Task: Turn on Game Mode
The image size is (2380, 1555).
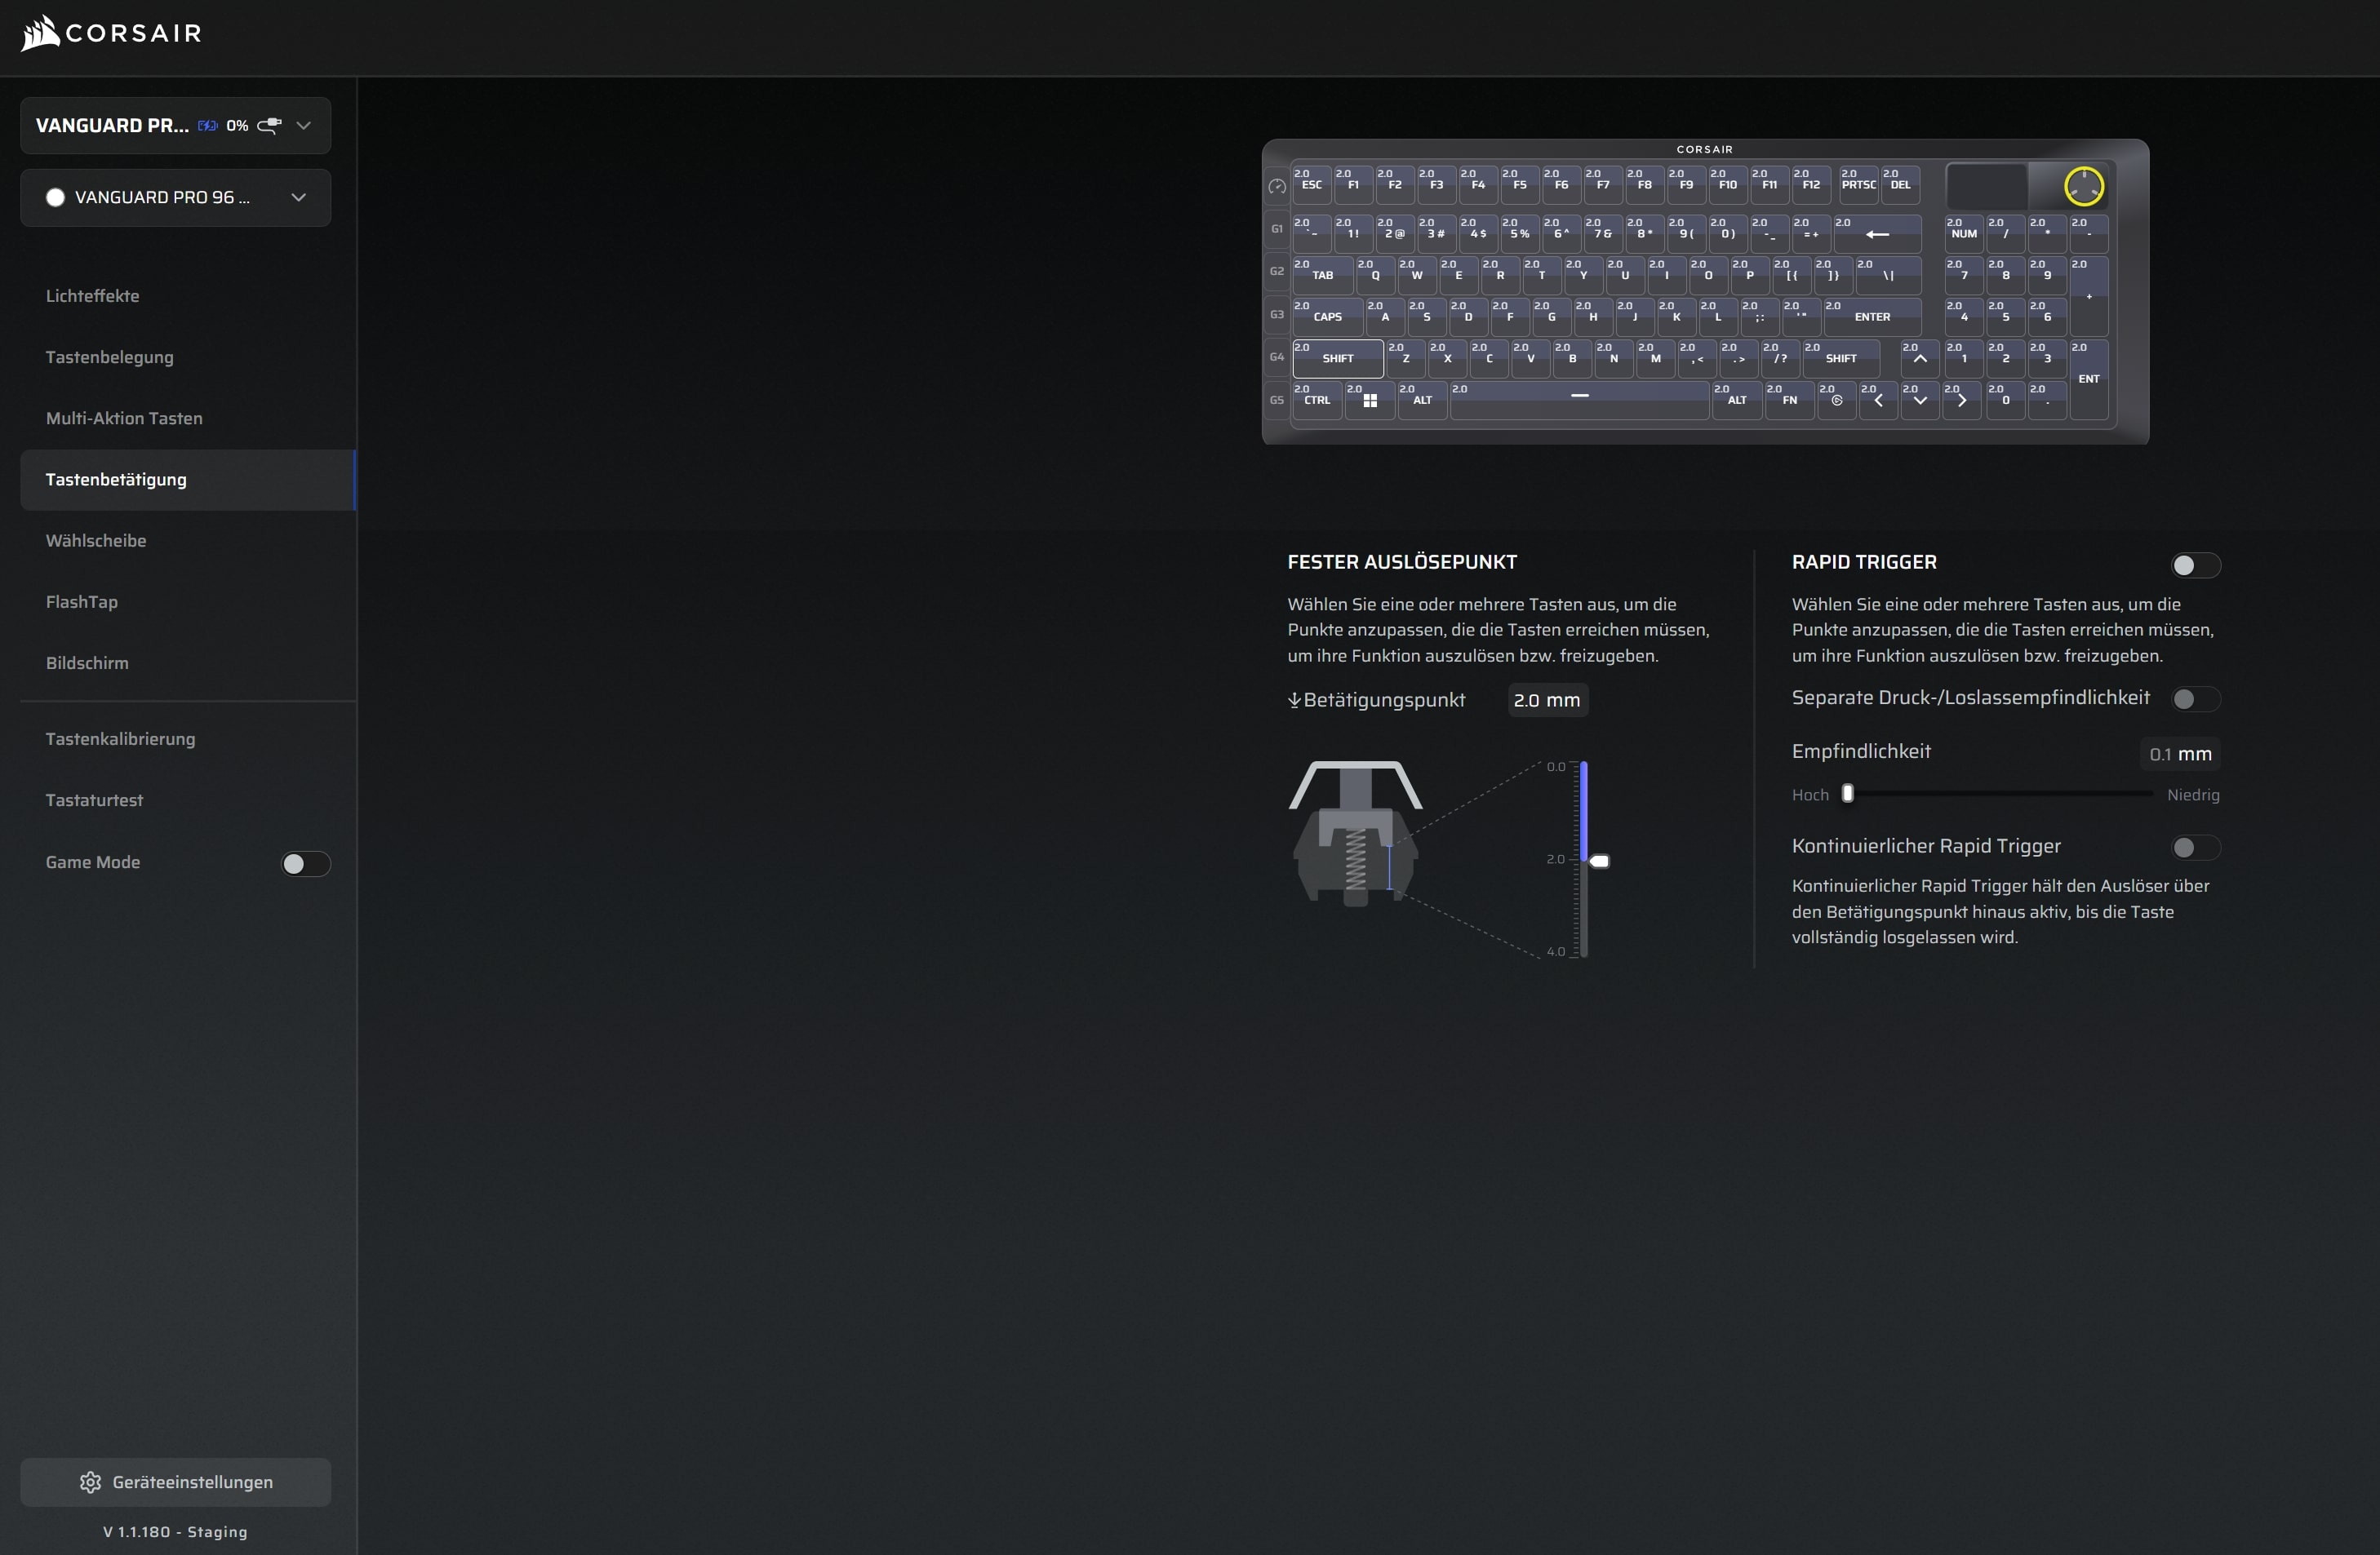Action: 305,863
